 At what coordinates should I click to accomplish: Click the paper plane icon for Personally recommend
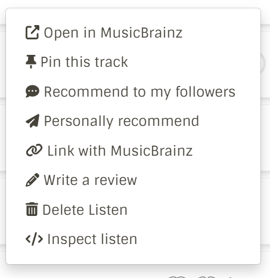click(32, 121)
